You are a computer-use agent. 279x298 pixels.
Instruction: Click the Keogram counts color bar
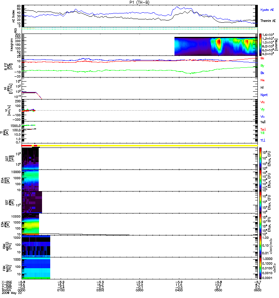[x=260, y=45]
